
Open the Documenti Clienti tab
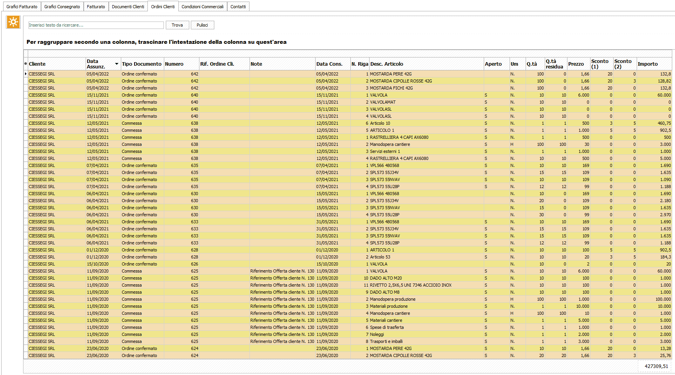point(128,7)
